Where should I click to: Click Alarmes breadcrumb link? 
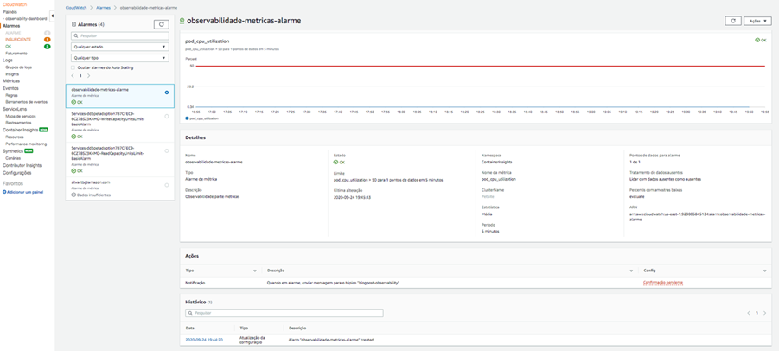click(x=104, y=8)
